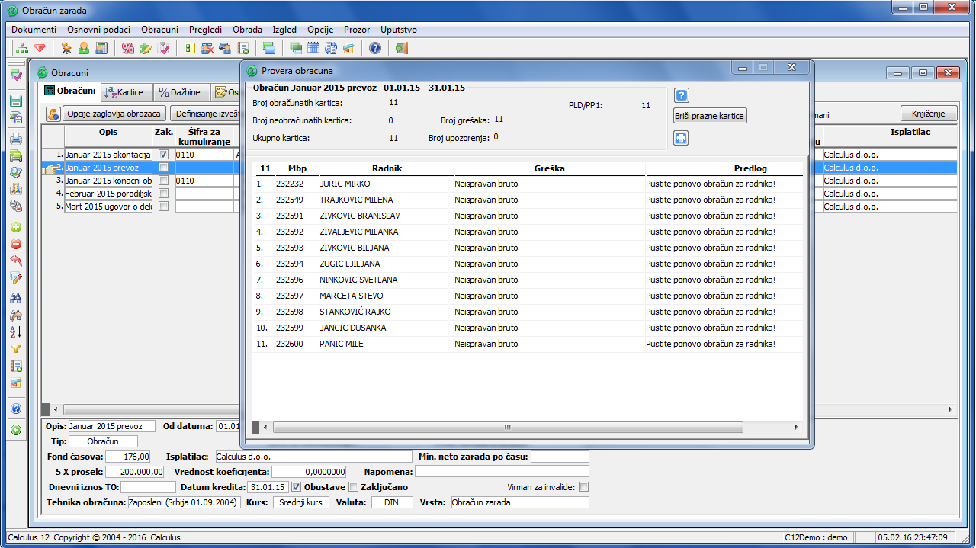This screenshot has height=548, width=976.
Task: Switch to the Dažbine tab
Action: click(180, 92)
